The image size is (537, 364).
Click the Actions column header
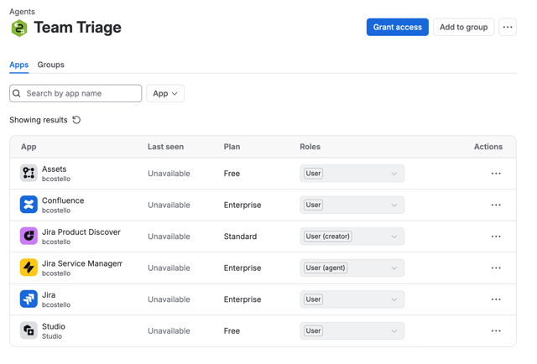pyautogui.click(x=488, y=147)
